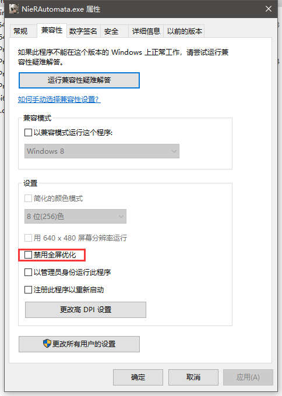
Task: Confirm with the 确定 button
Action: [138, 377]
